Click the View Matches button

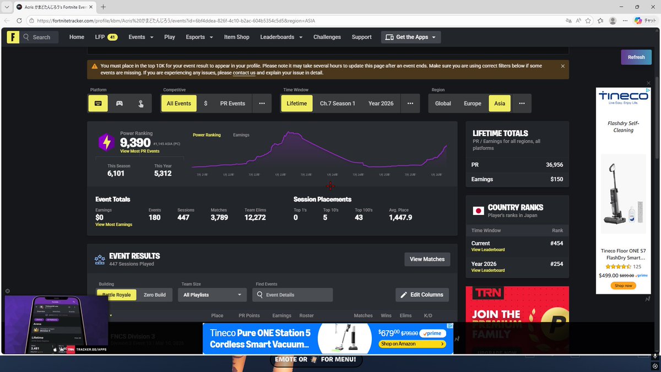tap(427, 259)
